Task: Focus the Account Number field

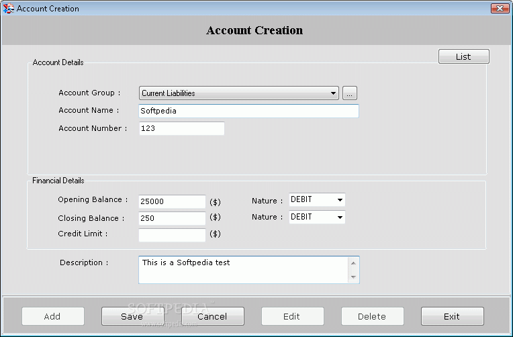Action: [x=181, y=128]
